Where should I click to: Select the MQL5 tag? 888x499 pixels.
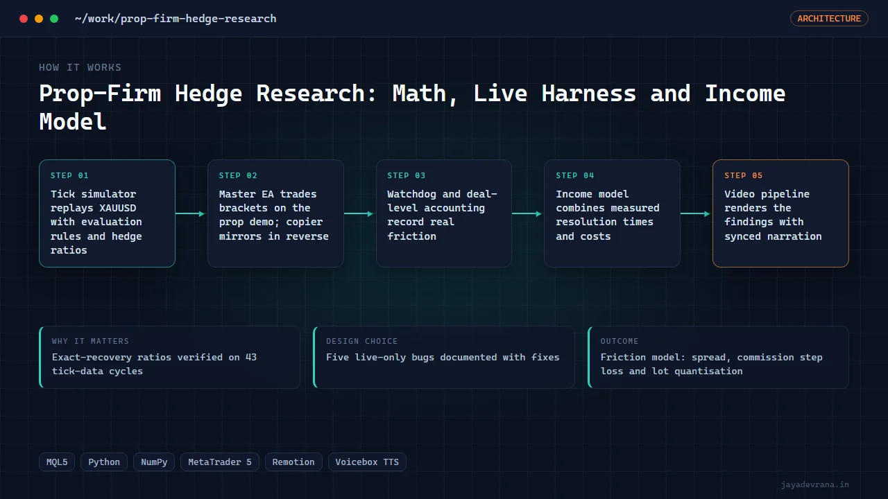point(57,462)
